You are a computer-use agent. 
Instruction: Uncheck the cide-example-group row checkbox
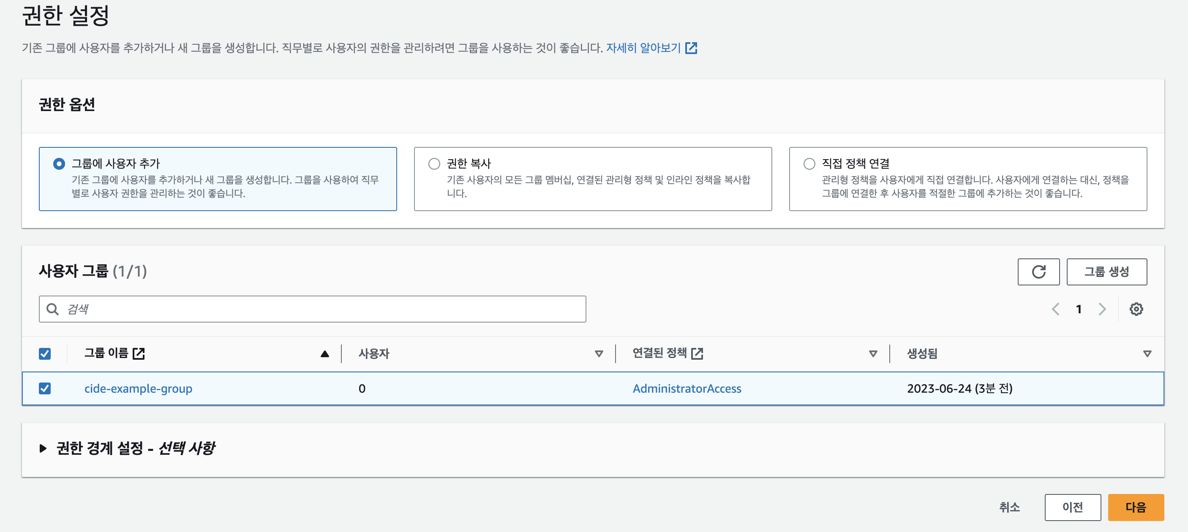(45, 388)
